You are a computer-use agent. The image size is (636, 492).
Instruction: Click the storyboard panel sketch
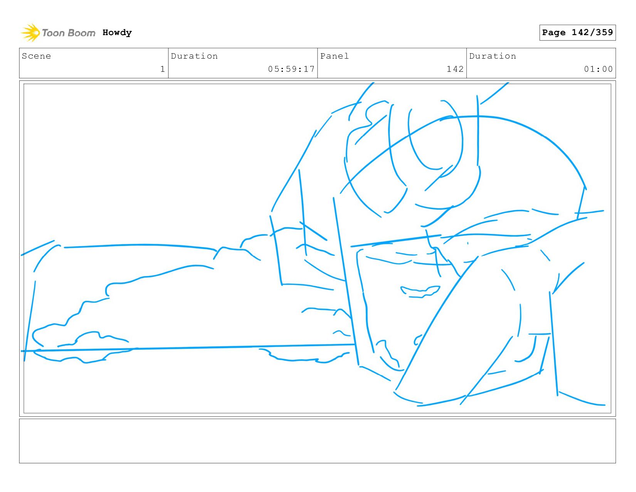click(317, 249)
